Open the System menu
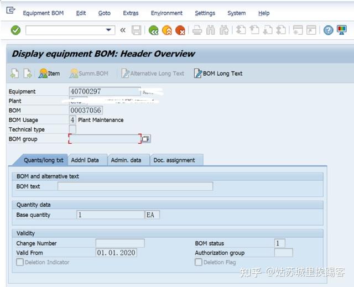Viewport: 354px width, 287px height. pyautogui.click(x=237, y=13)
